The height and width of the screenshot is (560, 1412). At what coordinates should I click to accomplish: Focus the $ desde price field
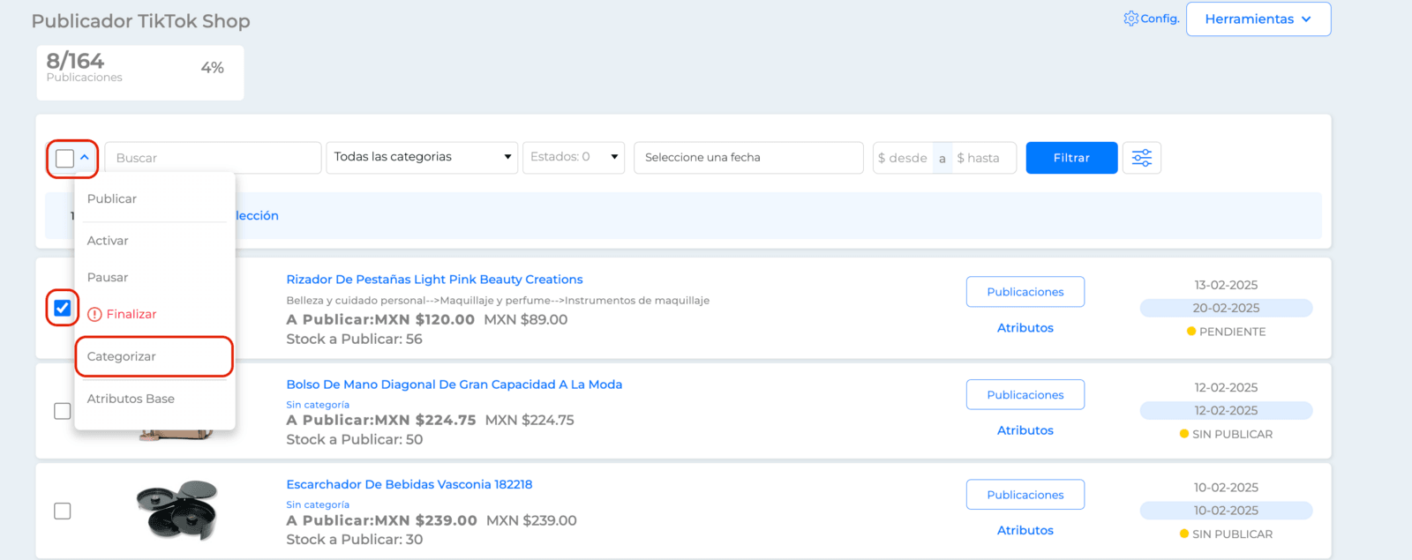click(903, 158)
